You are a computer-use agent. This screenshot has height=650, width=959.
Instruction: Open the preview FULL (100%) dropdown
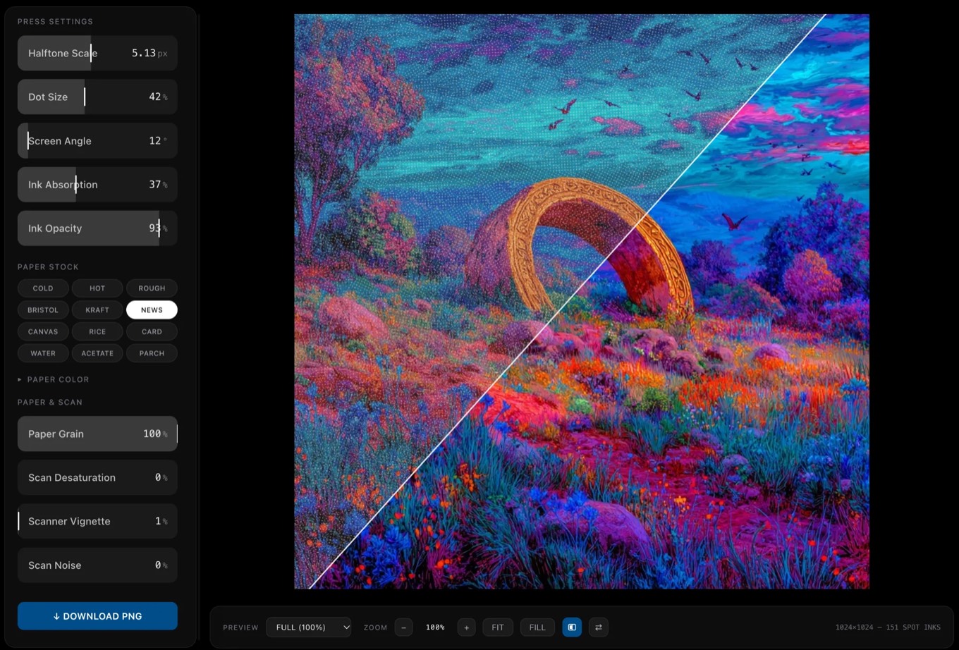309,627
